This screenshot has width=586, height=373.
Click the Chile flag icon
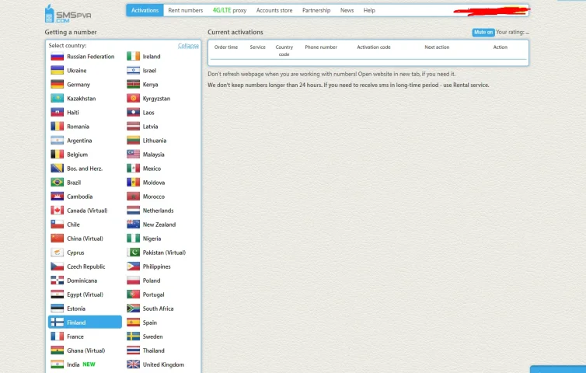(58, 225)
